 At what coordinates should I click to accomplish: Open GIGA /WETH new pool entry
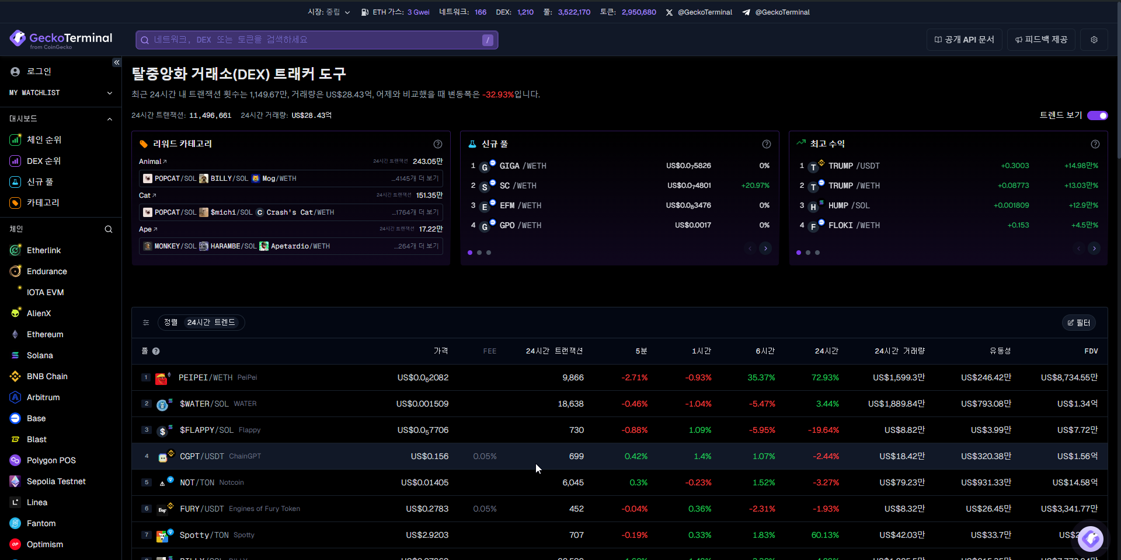tap(619, 166)
